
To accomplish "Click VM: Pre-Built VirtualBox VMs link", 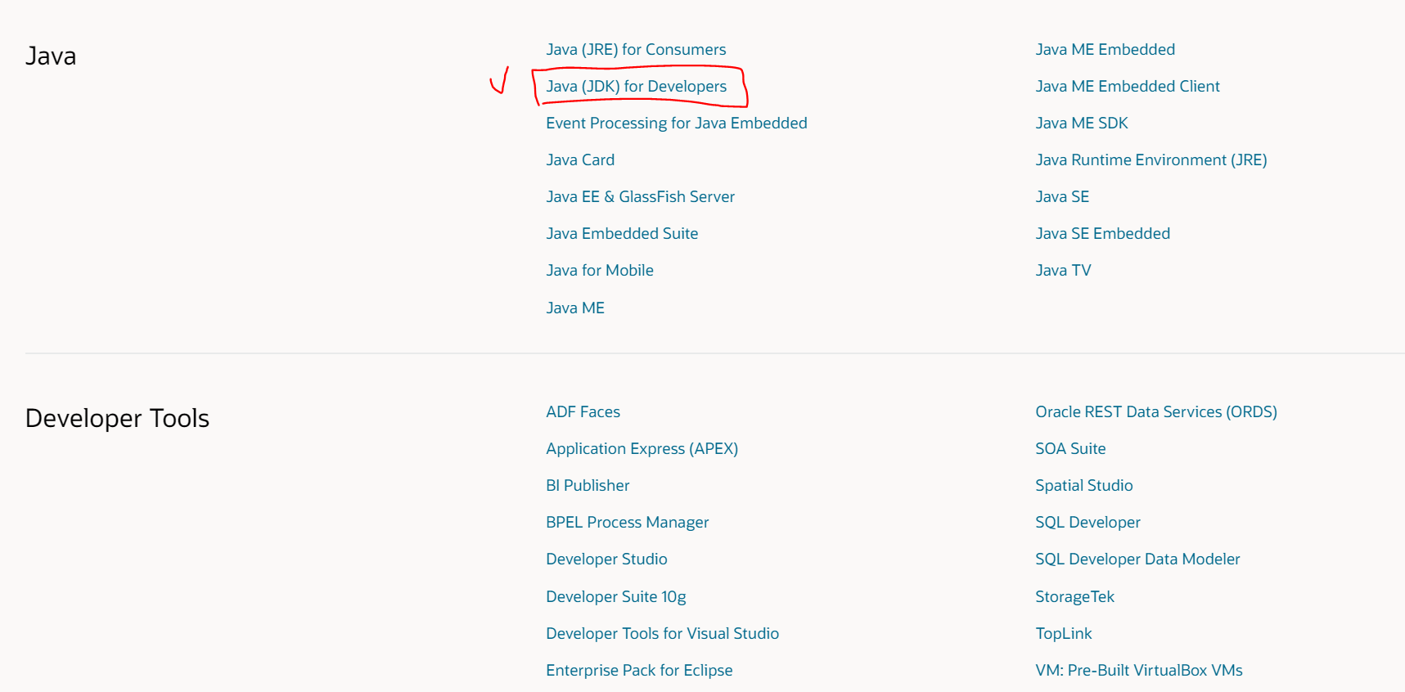I will click(x=1138, y=671).
